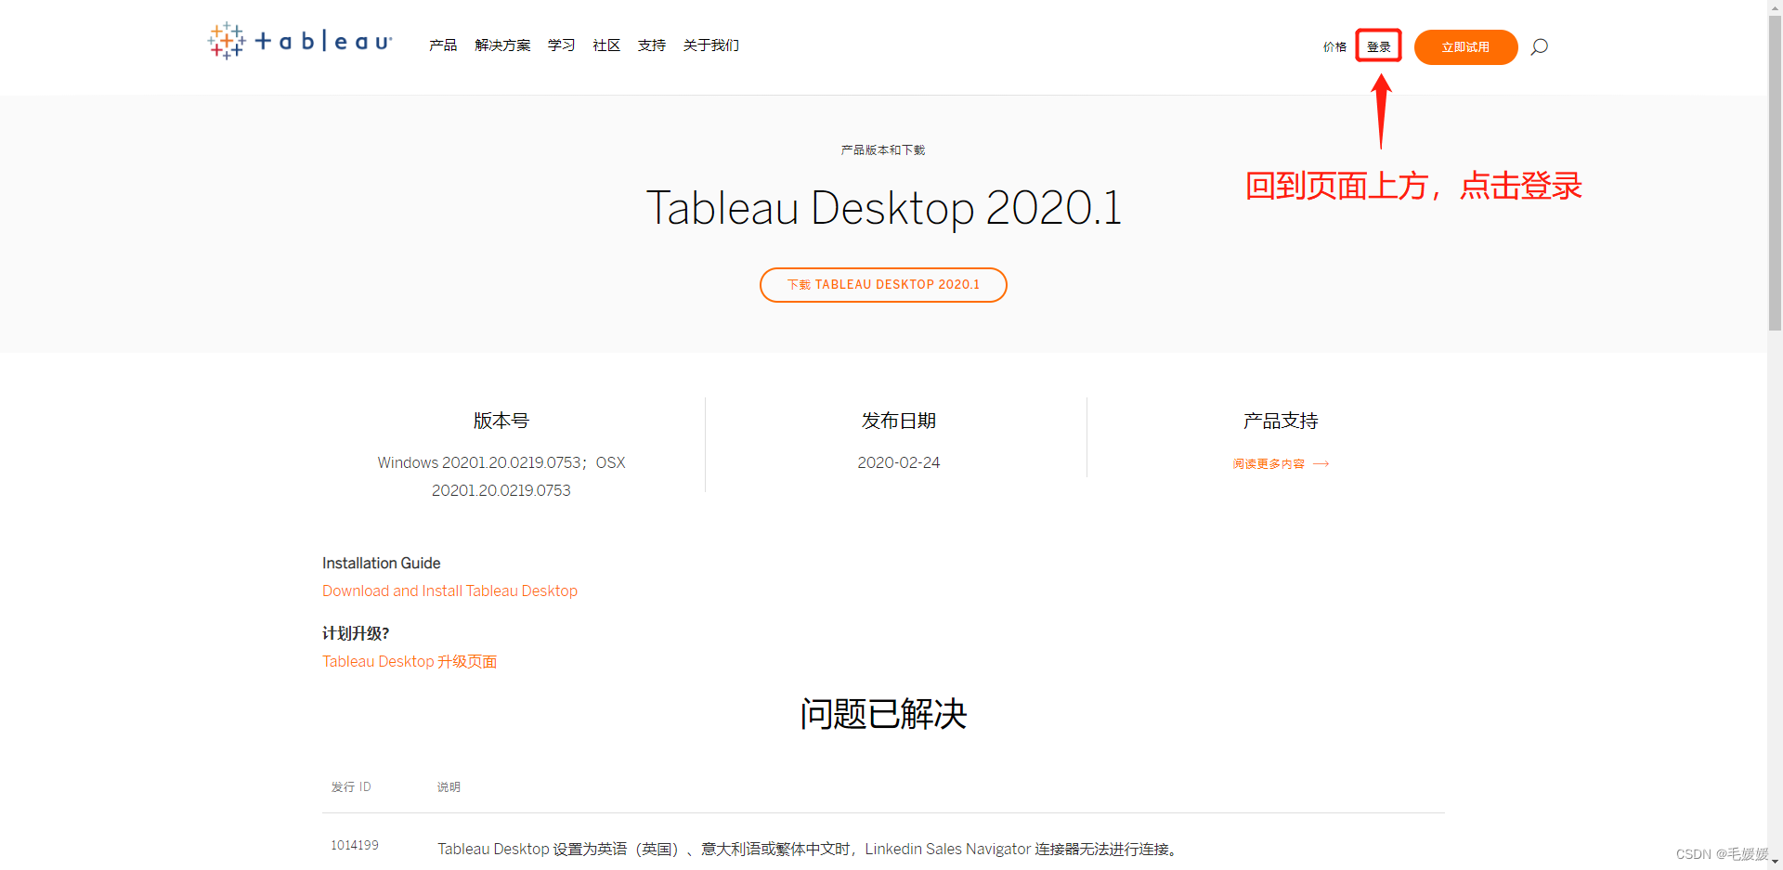The height and width of the screenshot is (870, 1783).
Task: Click the Tableau logo
Action: [300, 41]
